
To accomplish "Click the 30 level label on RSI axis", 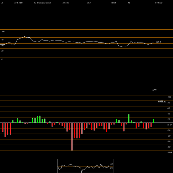I will click(x=2, y=51).
